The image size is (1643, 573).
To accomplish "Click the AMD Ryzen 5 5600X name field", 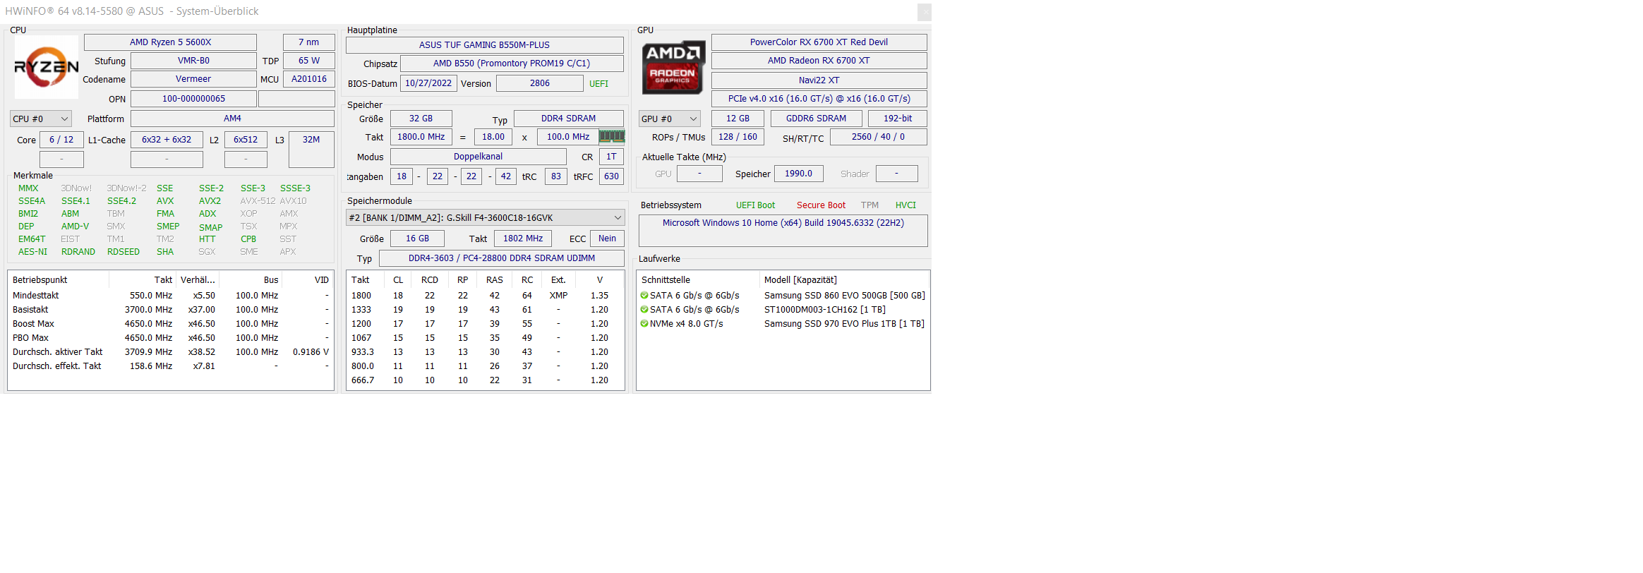I will tap(170, 42).
